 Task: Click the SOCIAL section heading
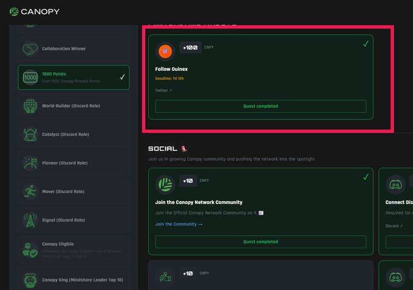click(163, 149)
